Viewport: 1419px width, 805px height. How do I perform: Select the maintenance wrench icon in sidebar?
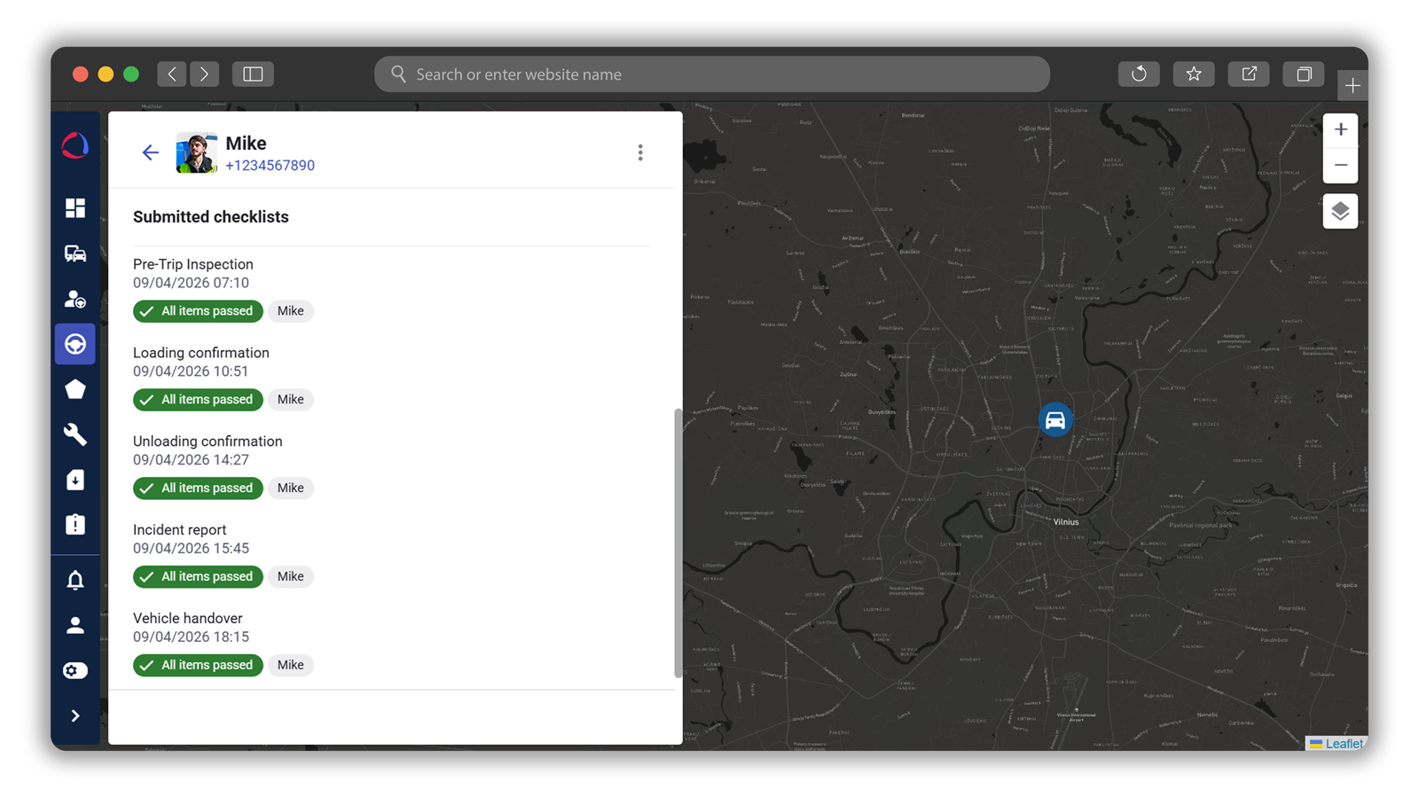click(75, 434)
